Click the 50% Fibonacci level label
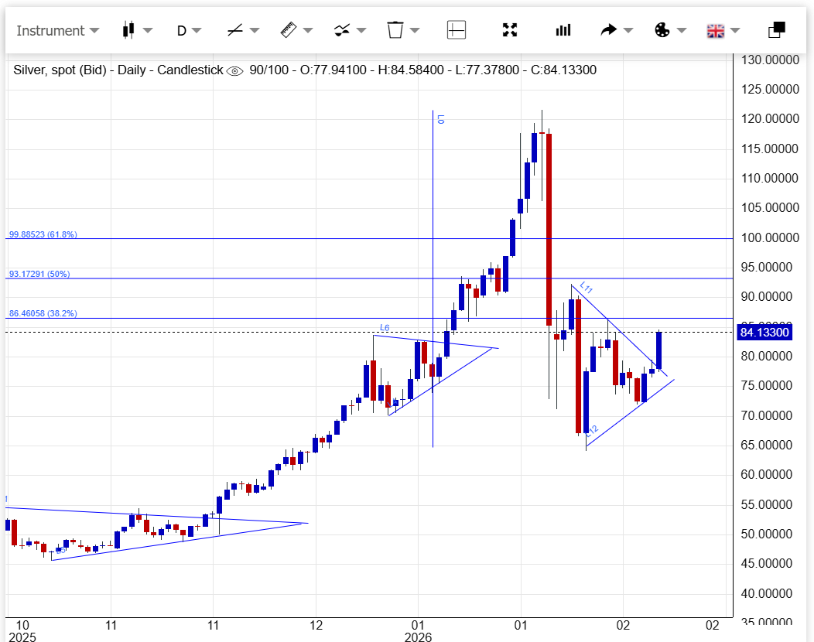This screenshot has height=642, width=814. [x=39, y=274]
